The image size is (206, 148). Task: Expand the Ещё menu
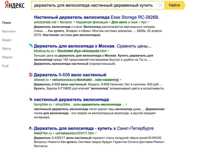point(5,66)
